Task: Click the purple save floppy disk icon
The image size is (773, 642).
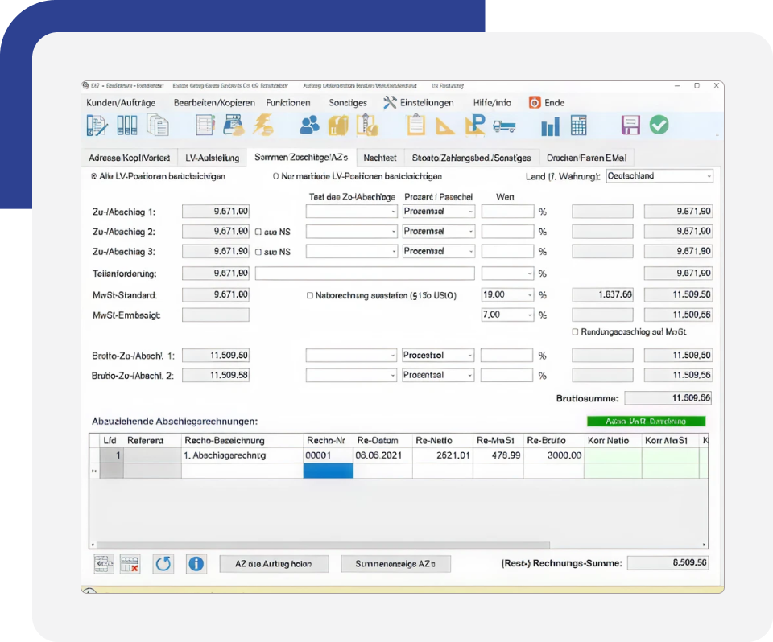Action: pyautogui.click(x=630, y=126)
